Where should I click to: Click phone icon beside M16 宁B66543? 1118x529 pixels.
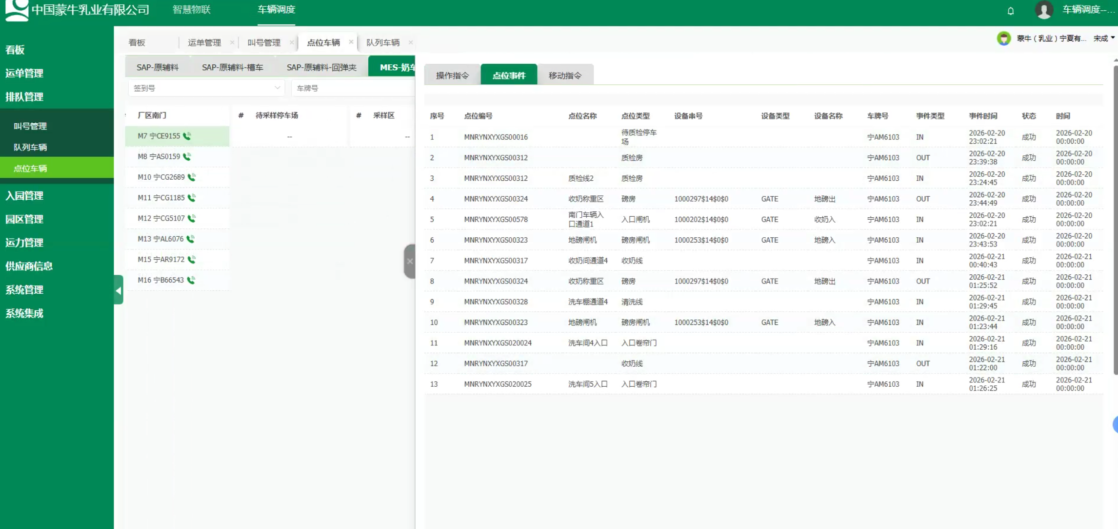[x=191, y=280]
